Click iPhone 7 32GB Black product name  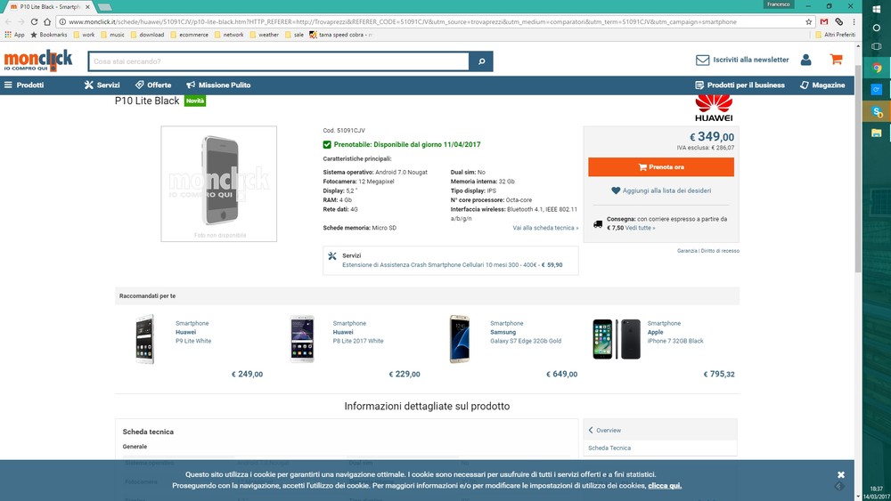pyautogui.click(x=675, y=341)
